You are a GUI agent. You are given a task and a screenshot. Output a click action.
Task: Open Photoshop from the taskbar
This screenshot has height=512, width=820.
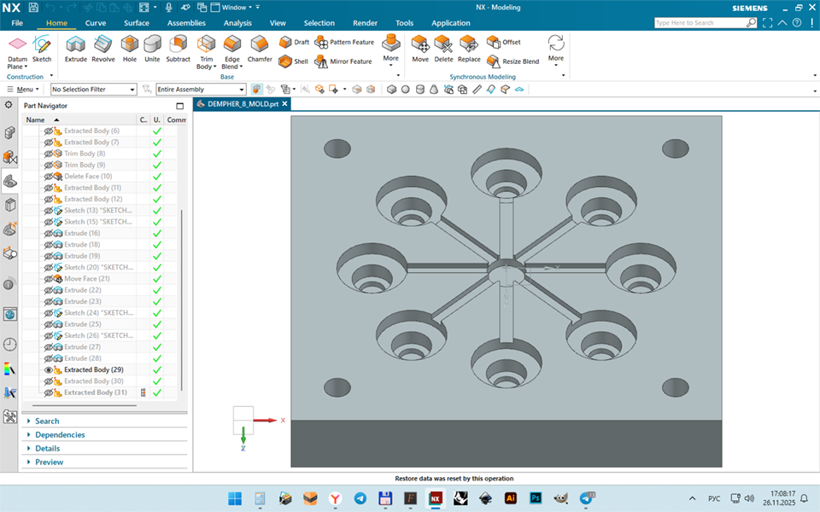coord(536,497)
